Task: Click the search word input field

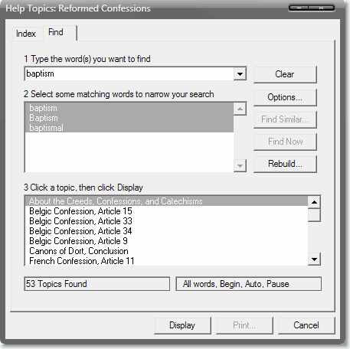Action: (x=129, y=73)
